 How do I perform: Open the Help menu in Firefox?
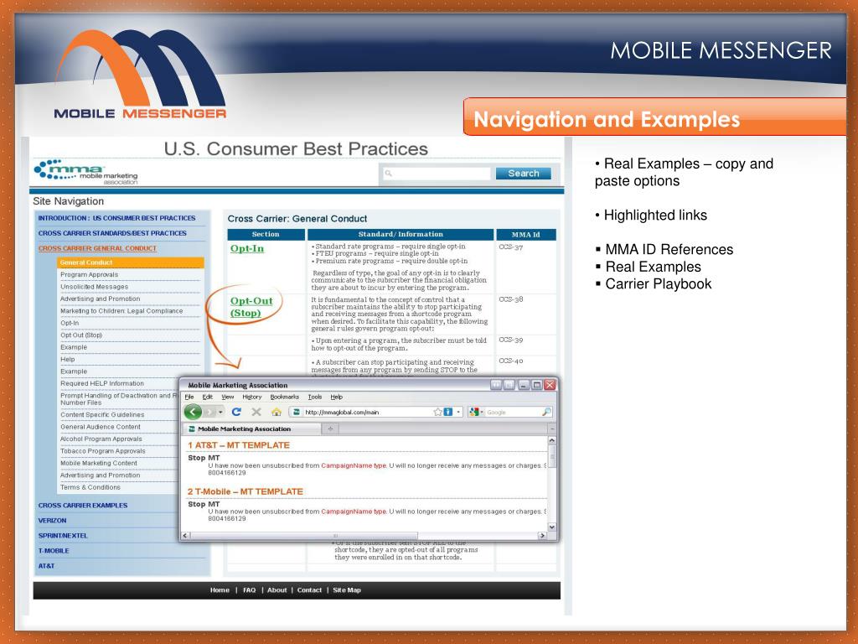point(337,397)
